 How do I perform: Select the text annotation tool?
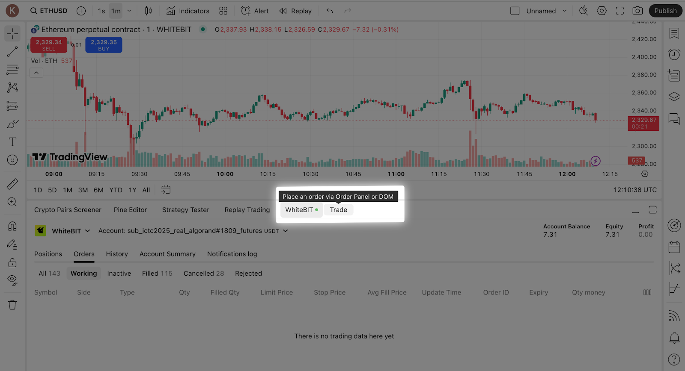coord(12,142)
